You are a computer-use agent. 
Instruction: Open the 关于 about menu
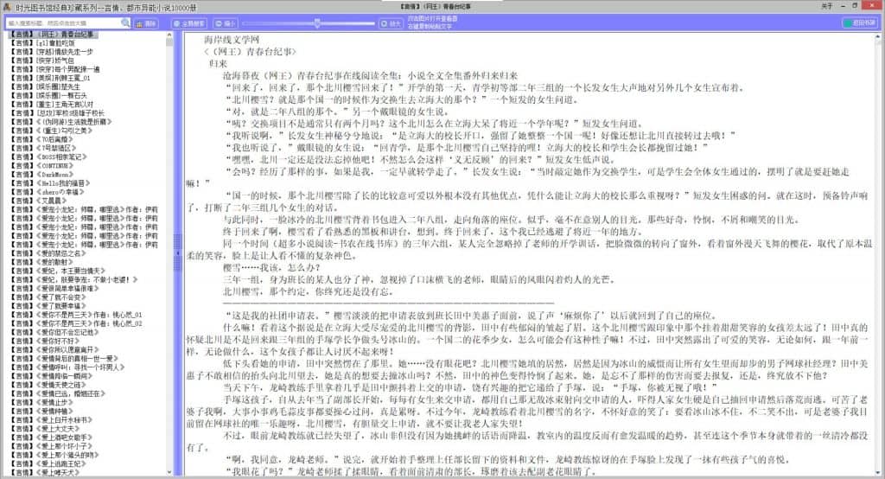coord(826,6)
